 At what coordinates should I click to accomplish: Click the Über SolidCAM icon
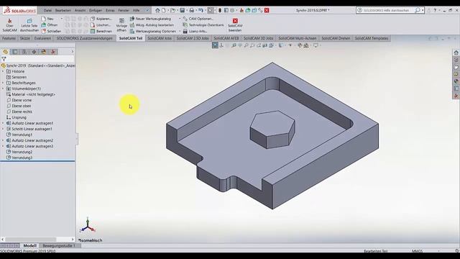pyautogui.click(x=9, y=25)
